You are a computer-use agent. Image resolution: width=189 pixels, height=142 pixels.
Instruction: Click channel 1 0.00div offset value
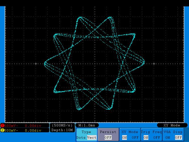[33, 126]
